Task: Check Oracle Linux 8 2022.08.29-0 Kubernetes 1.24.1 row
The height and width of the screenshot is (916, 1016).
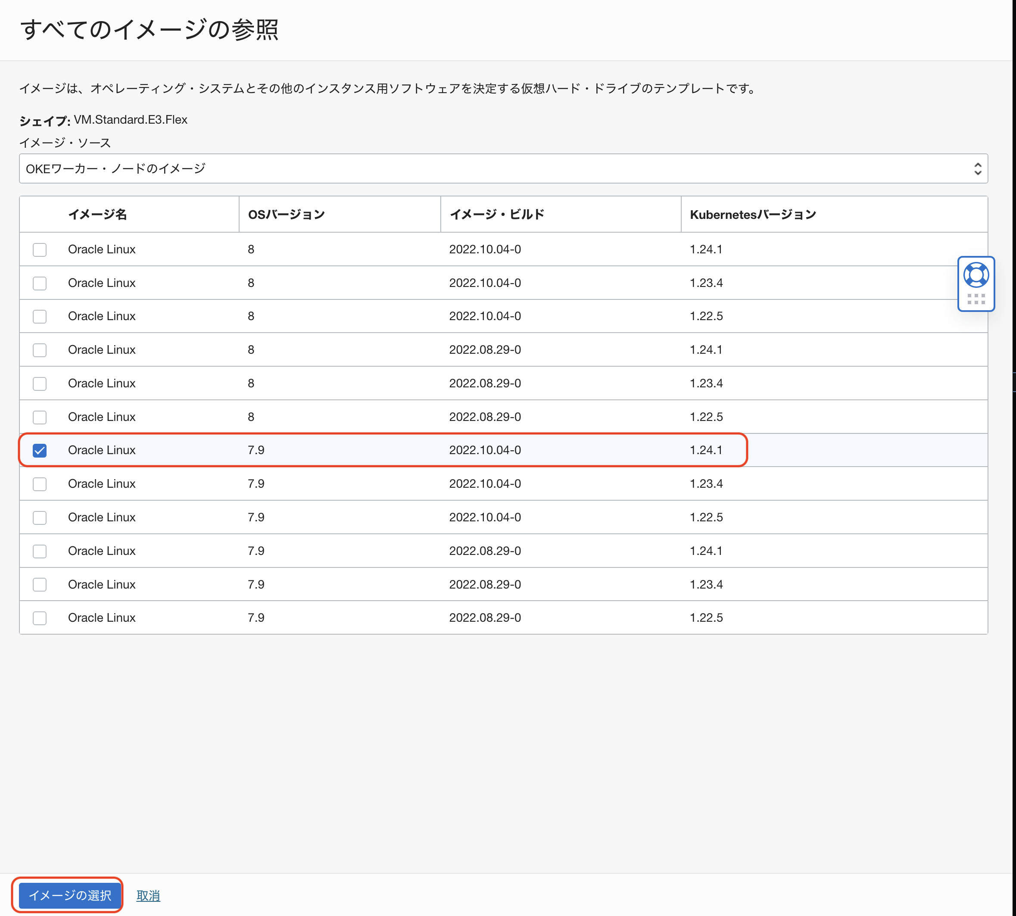Action: (x=40, y=350)
